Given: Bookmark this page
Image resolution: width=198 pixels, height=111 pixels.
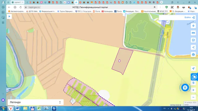Looking at the screenshot, I should [155, 7].
